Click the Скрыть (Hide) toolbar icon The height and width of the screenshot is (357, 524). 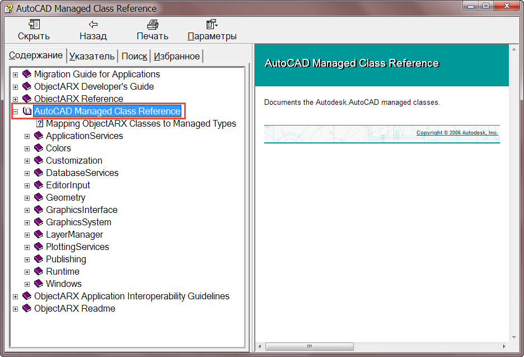click(x=34, y=24)
